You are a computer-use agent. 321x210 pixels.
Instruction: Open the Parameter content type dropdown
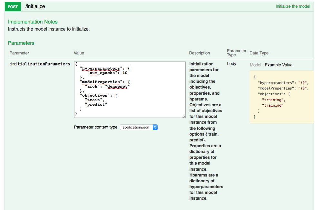139,127
